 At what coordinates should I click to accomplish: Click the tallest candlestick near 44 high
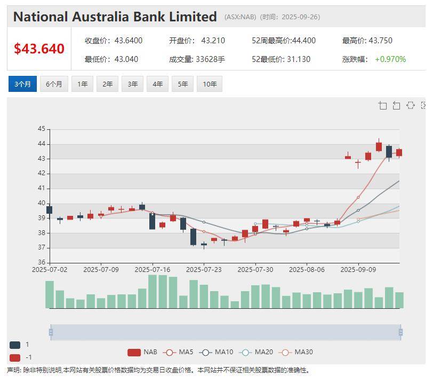click(x=379, y=146)
